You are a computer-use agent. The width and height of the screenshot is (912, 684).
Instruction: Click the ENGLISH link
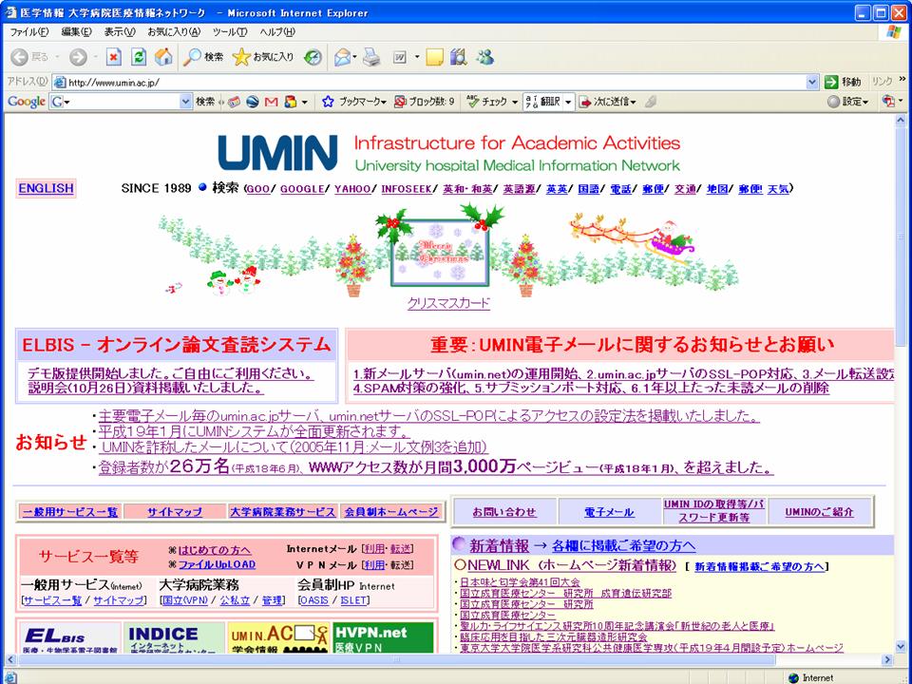46,188
